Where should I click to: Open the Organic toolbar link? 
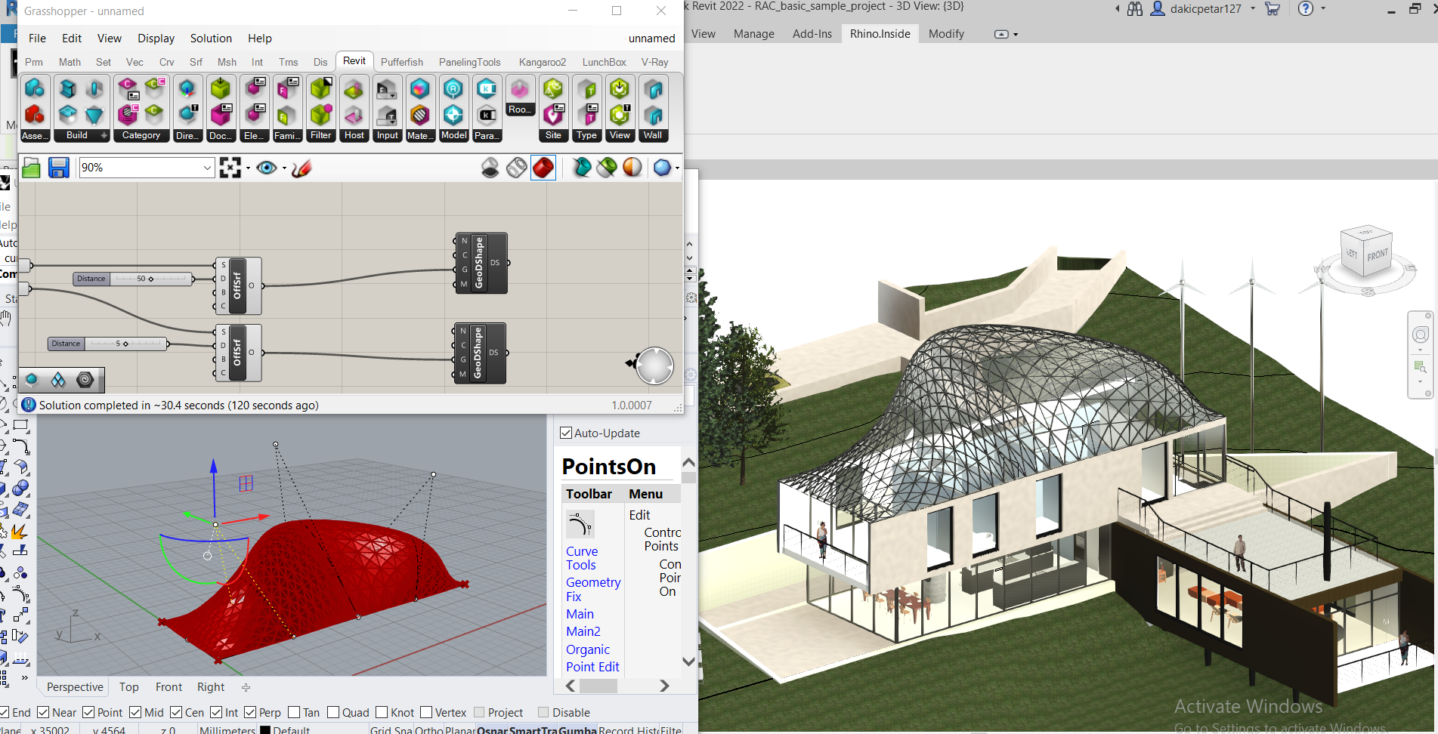point(588,649)
